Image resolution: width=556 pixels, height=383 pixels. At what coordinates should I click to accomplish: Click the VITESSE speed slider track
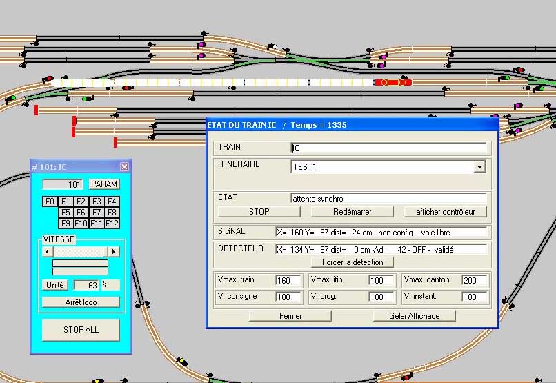[80, 252]
